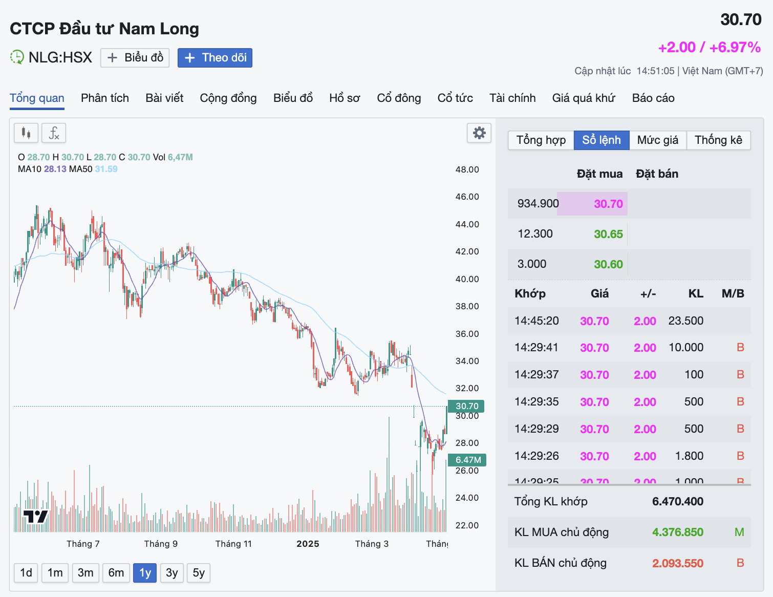Image resolution: width=773 pixels, height=597 pixels.
Task: Click the NLG:HSX ticker symbol
Action: pos(60,57)
